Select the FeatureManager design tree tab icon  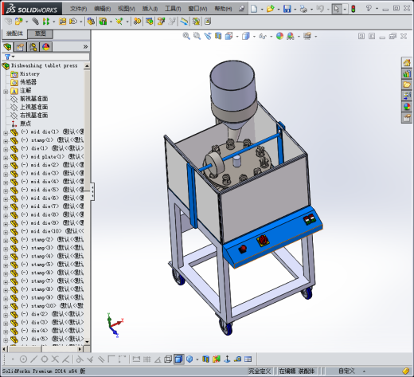click(x=8, y=47)
